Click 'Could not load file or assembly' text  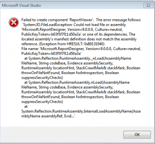coord(100,25)
